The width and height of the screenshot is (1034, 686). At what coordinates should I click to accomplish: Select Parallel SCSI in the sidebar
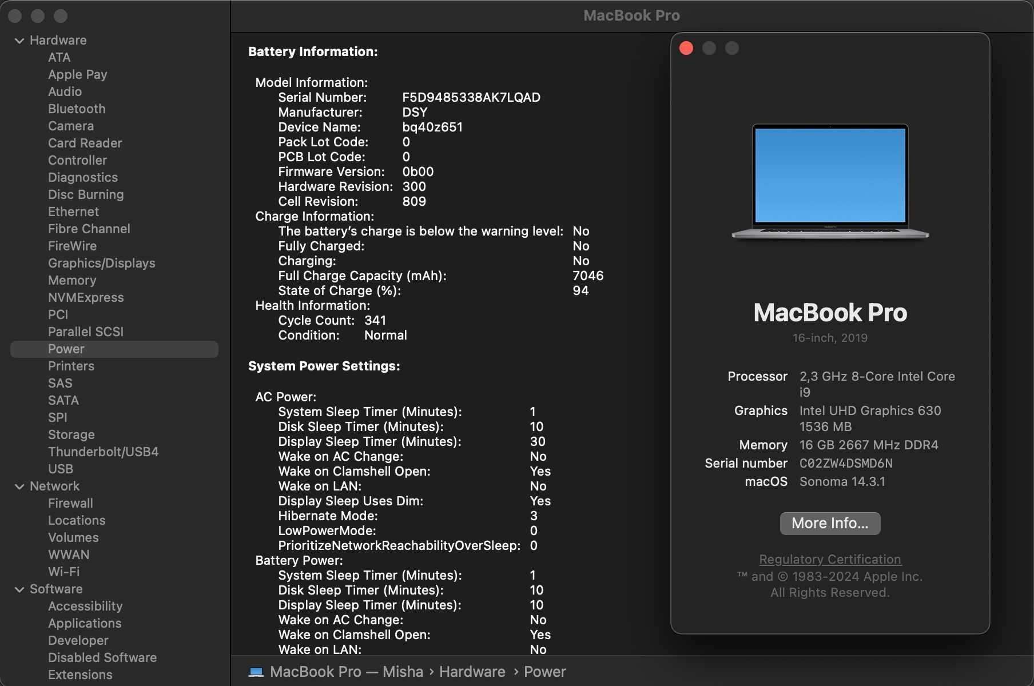click(86, 332)
